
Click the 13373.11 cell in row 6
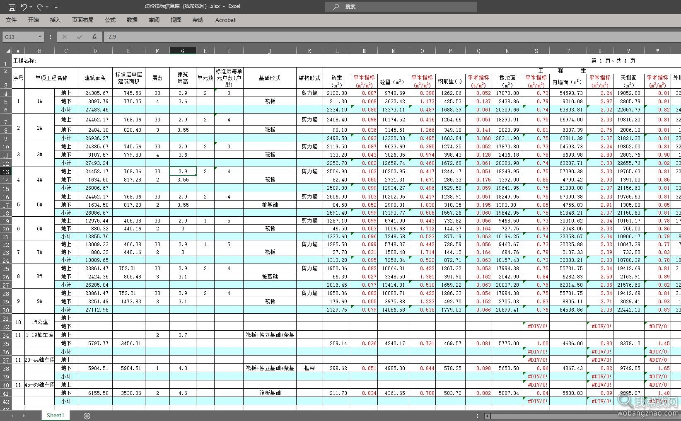point(393,110)
